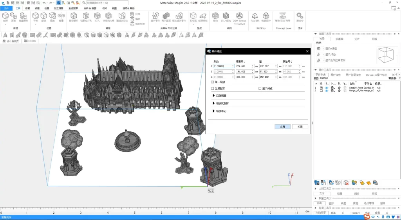Enable the 生成副本 checkbox
The width and height of the screenshot is (401, 220).
point(213,89)
